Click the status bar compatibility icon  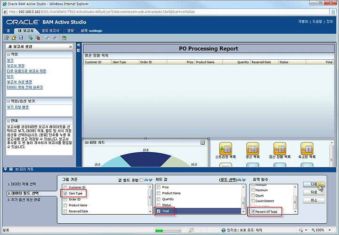(191, 230)
